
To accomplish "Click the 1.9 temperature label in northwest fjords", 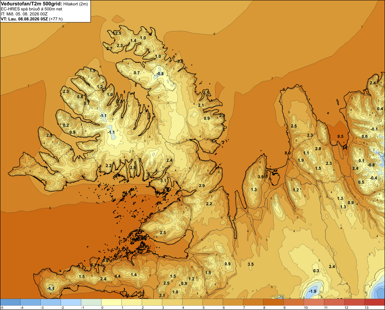I will (92, 70).
